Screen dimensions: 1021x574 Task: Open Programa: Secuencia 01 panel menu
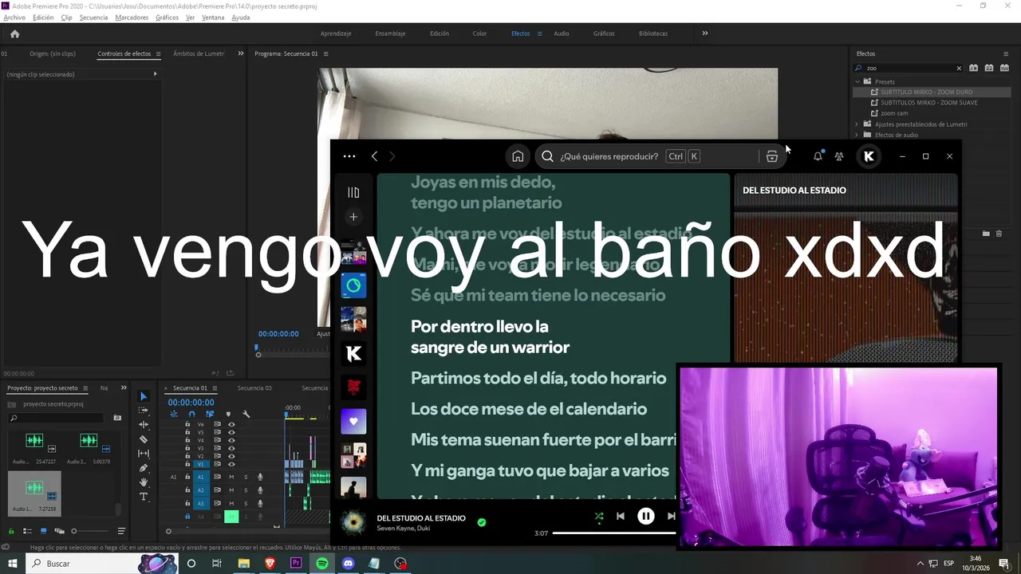325,53
